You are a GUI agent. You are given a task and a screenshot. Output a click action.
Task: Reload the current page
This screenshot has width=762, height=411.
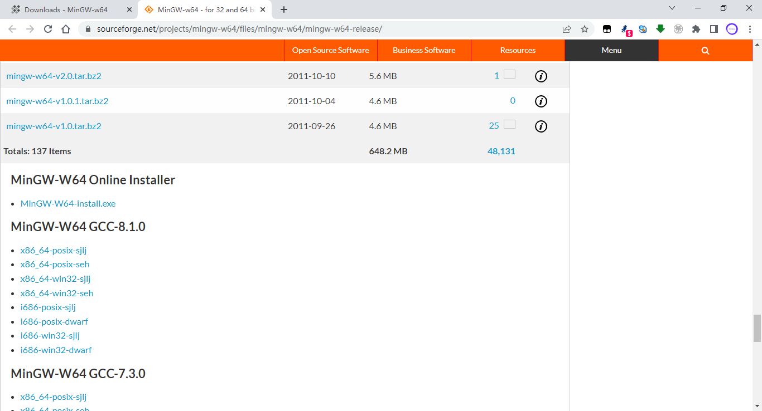[x=48, y=29]
